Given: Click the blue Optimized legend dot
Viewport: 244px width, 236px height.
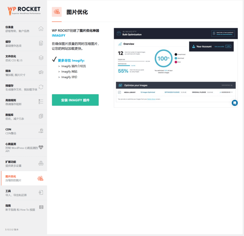Looking at the screenshot, I should point(176,58).
